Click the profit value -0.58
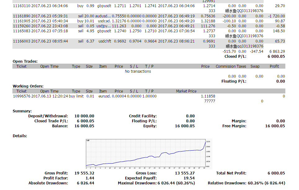This screenshot has height=190, width=299. point(280,26)
